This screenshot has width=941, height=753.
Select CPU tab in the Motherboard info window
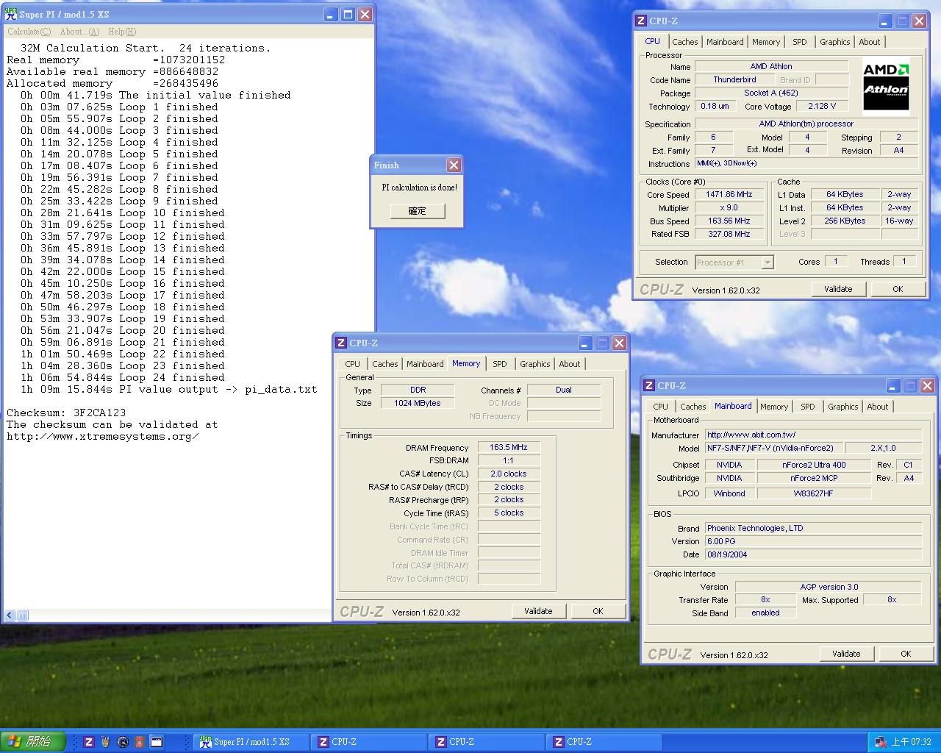tap(661, 407)
